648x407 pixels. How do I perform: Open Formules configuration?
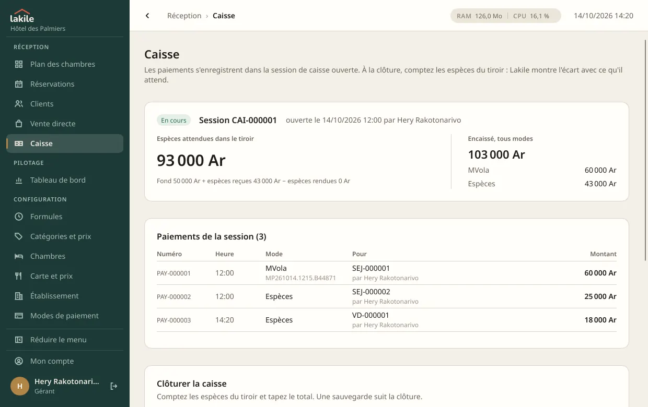[x=65, y=217]
